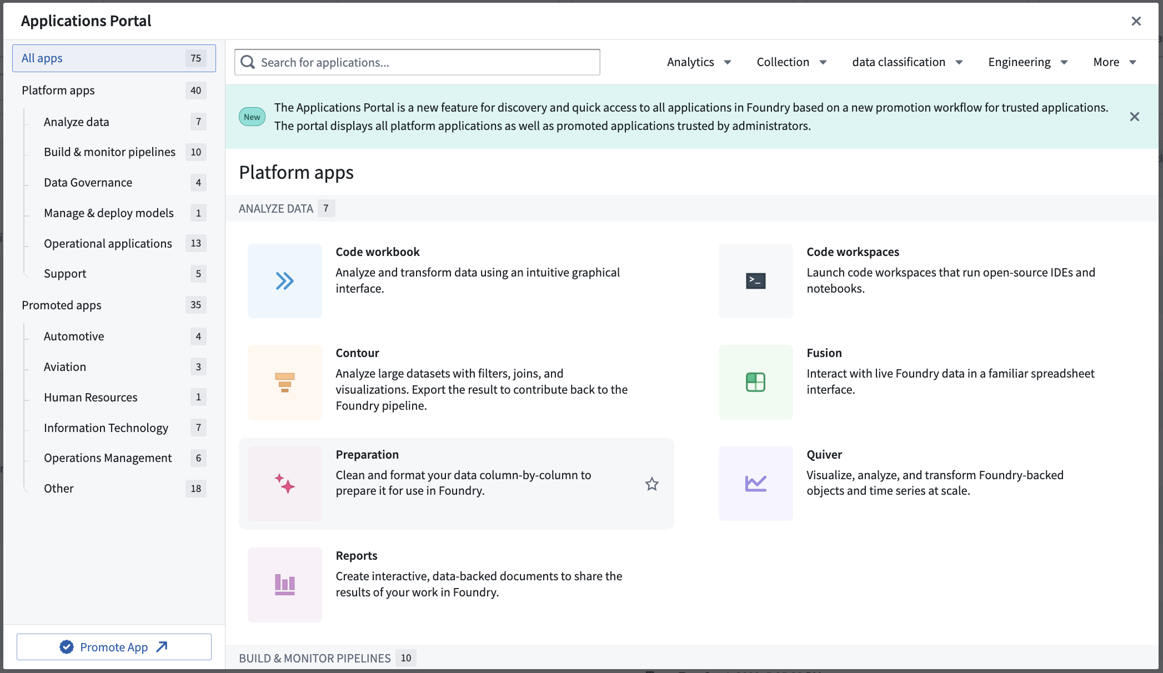Close the Applications Portal dialog
This screenshot has height=673, width=1163.
[x=1136, y=21]
